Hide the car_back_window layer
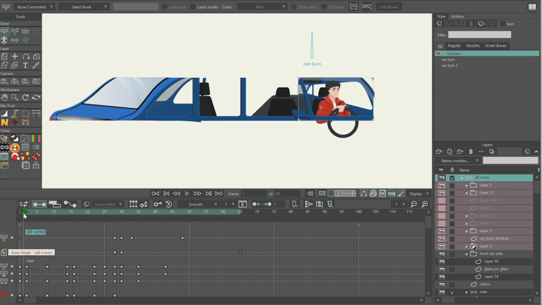542x305 pixels. click(442, 239)
